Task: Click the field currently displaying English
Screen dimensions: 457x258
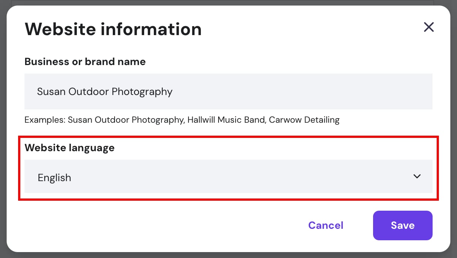Action: pyautogui.click(x=228, y=176)
